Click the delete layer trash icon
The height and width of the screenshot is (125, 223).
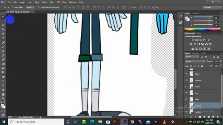tap(217, 117)
